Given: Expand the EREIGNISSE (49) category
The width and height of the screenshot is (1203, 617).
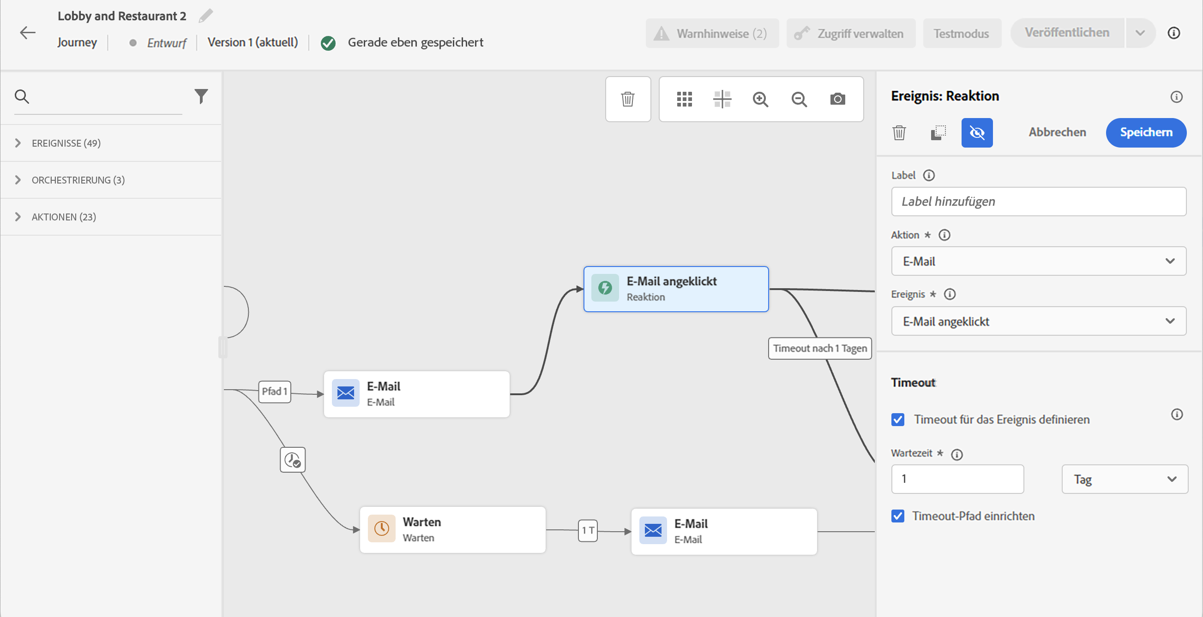Looking at the screenshot, I should tap(66, 143).
